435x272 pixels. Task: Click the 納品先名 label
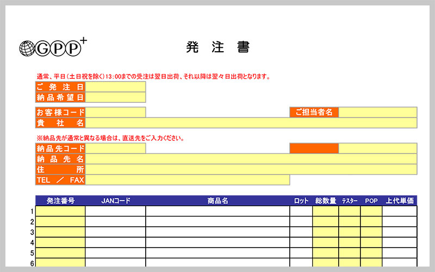pos(60,159)
